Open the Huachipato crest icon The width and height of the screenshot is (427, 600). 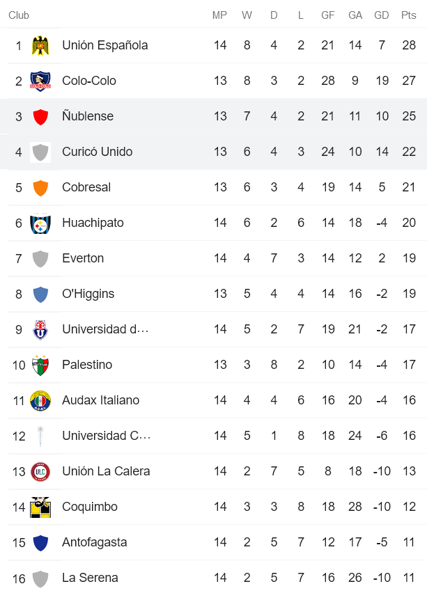40,223
